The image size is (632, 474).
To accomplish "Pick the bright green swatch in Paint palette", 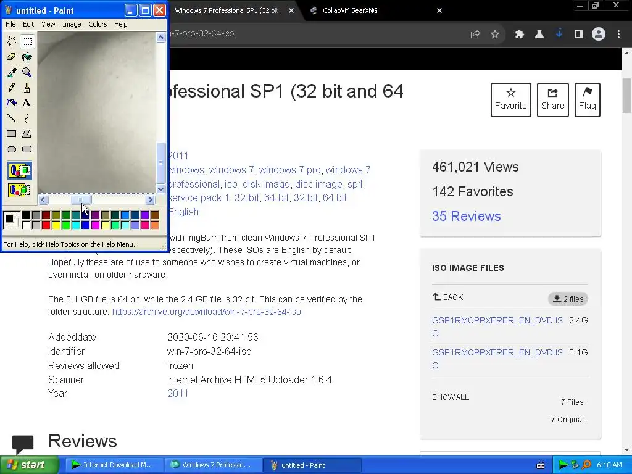I will click(x=65, y=225).
